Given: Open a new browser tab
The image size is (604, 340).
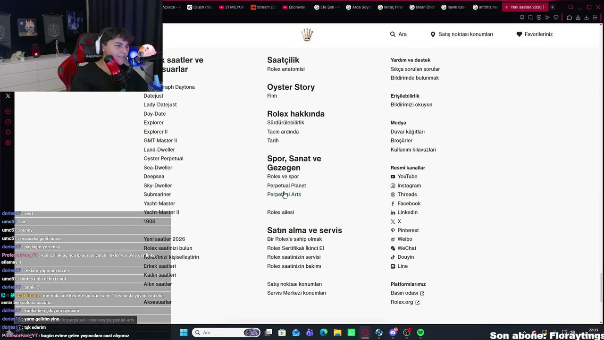Looking at the screenshot, I should click(x=553, y=7).
